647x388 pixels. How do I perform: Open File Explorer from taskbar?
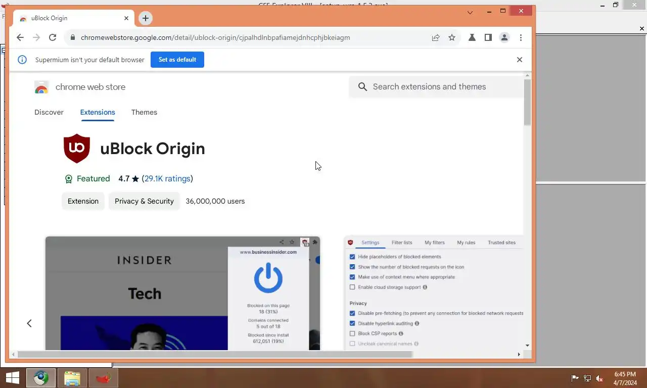[72, 378]
